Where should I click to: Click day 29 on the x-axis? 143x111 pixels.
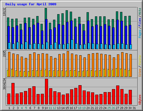coord(126,108)
